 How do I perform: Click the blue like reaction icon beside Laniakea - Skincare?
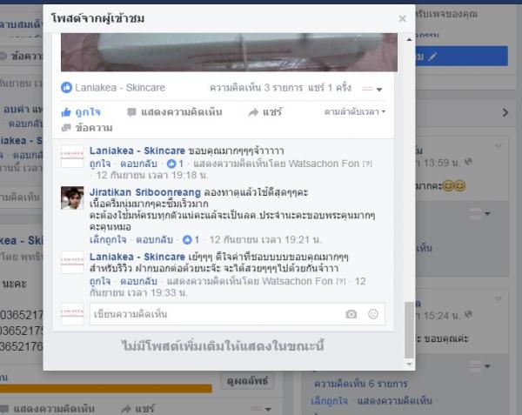67,88
